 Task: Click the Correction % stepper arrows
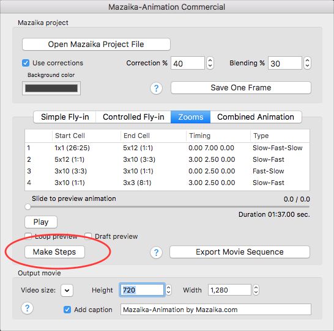pyautogui.click(x=210, y=63)
